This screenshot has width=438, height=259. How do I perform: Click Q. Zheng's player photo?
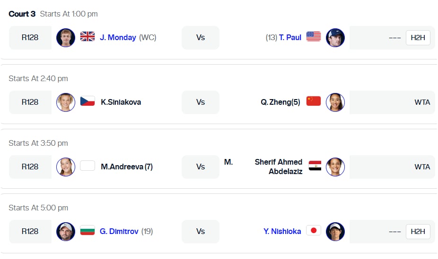pos(335,102)
